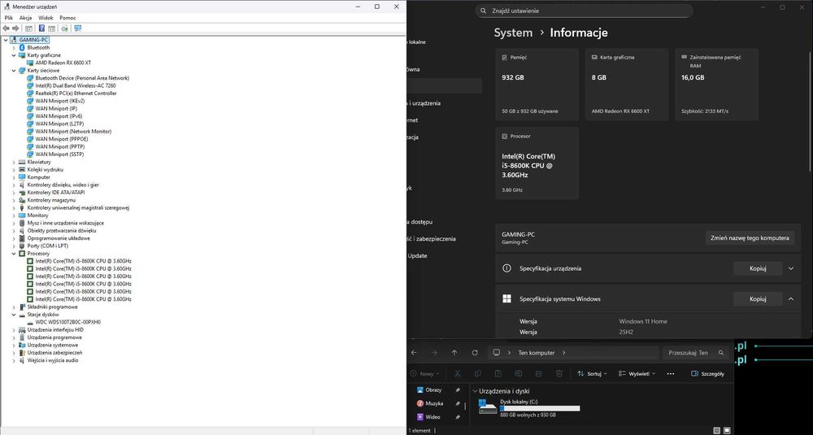Click Kopiuj next to Specyfikacja urządzenia

(758, 268)
